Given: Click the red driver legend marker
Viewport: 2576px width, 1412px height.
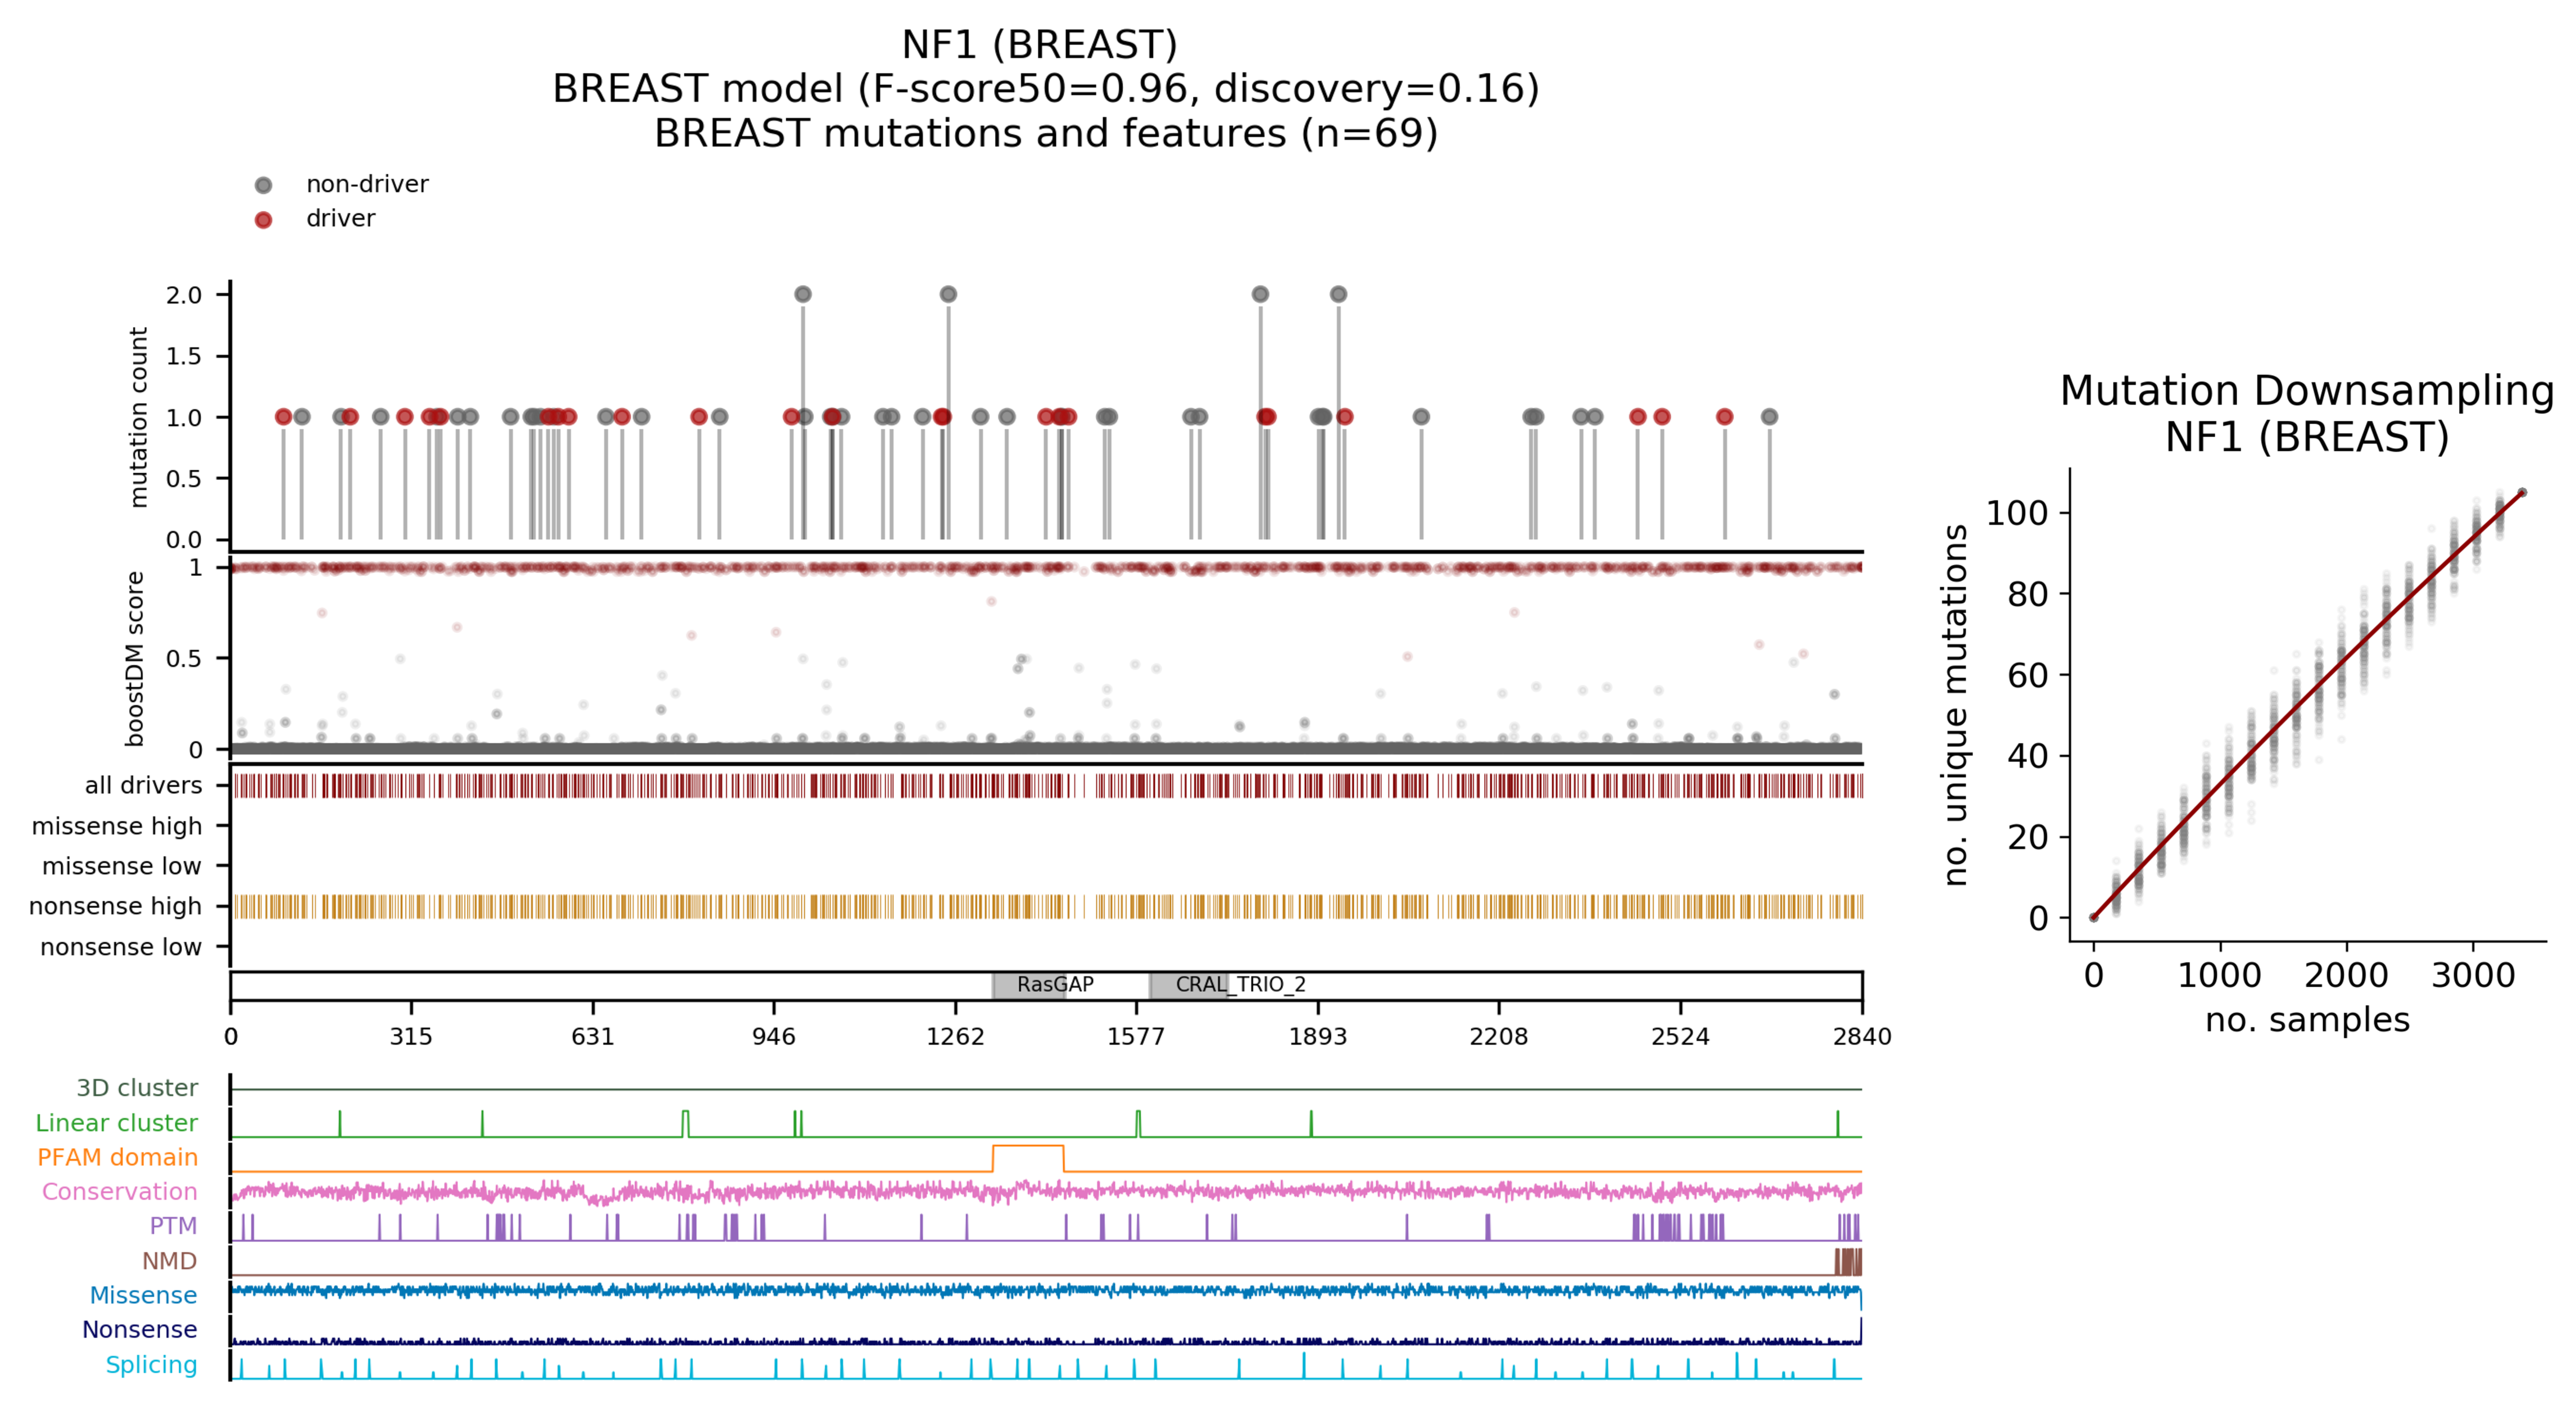Looking at the screenshot, I should click(263, 220).
